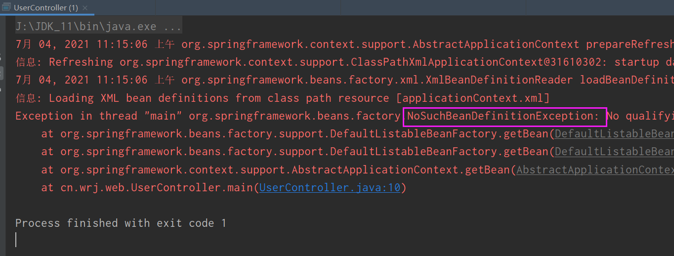674x256 pixels.
Task: Click the prepareRefresh method text in first log line
Action: tap(629, 44)
